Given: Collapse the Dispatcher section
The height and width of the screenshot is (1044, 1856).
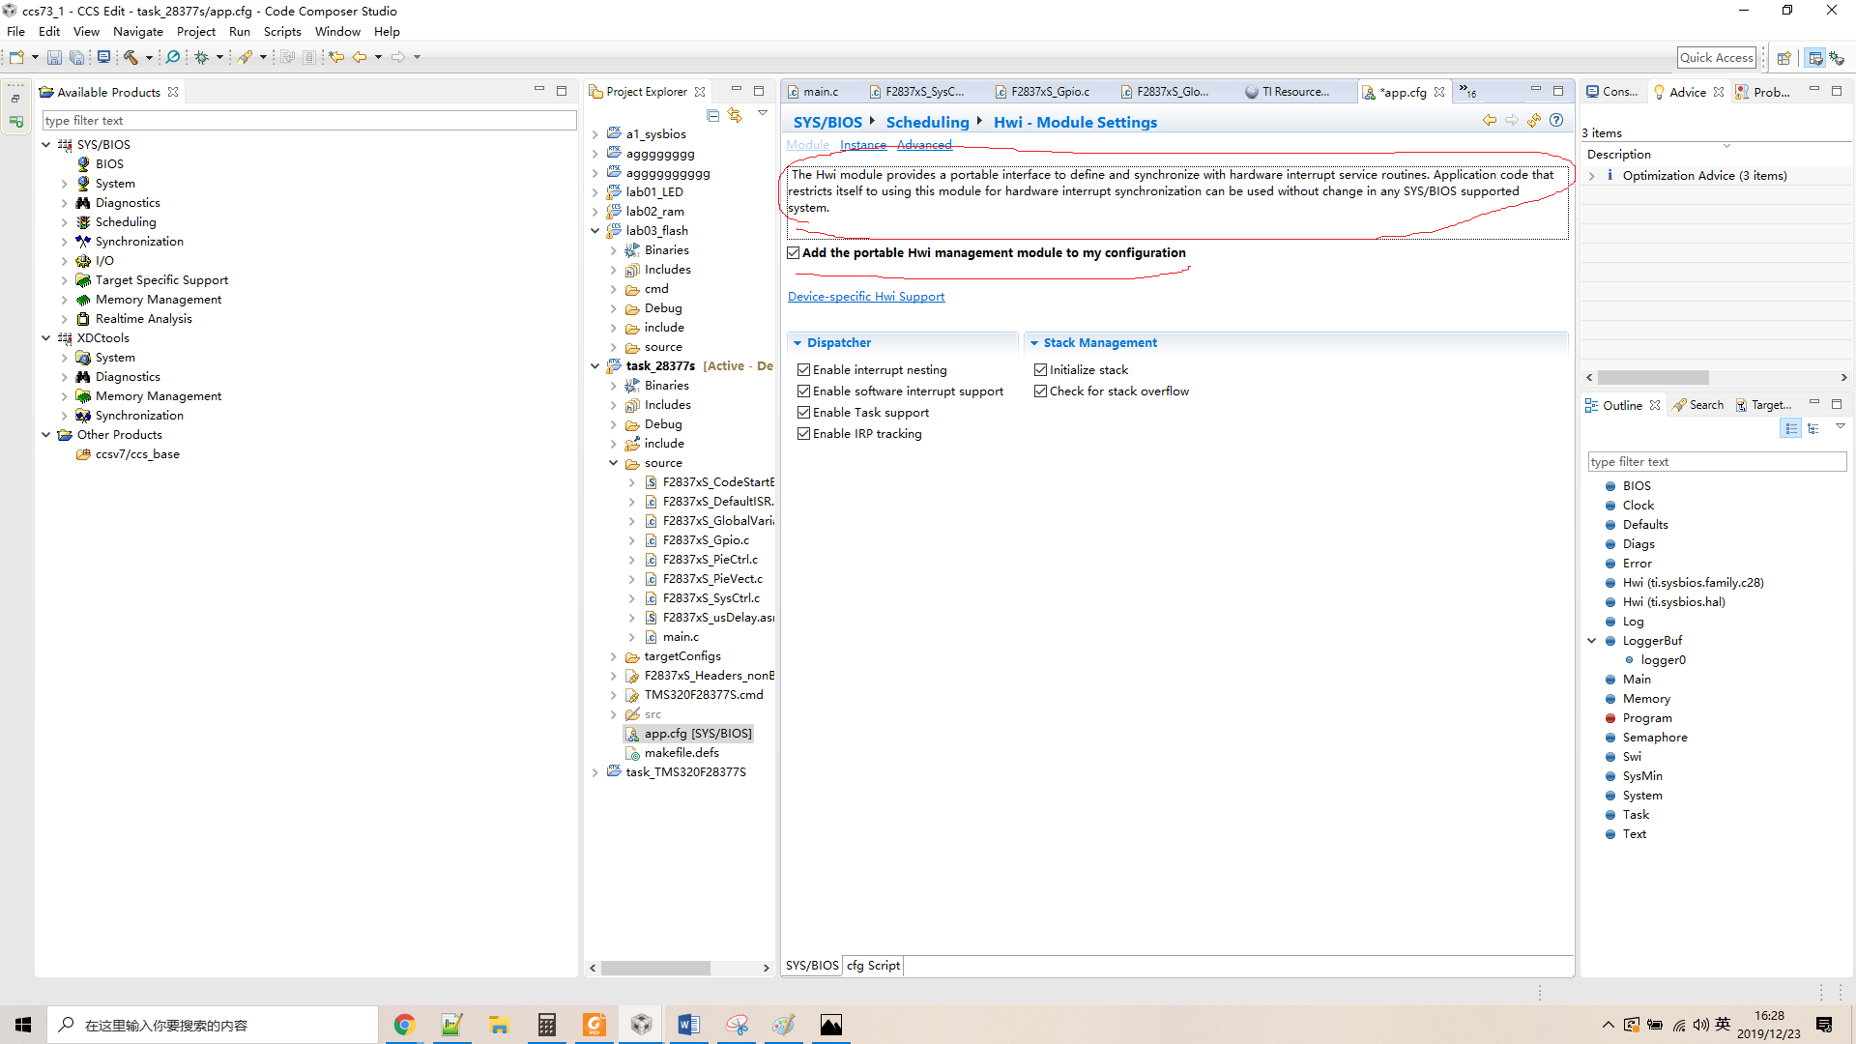Looking at the screenshot, I should pos(797,342).
